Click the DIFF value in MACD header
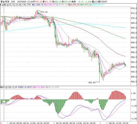The height and width of the screenshot is (124, 137). pos(25,87)
